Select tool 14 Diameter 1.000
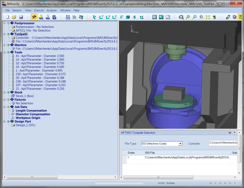Screen dimensions: 244x188 [x=40, y=59]
